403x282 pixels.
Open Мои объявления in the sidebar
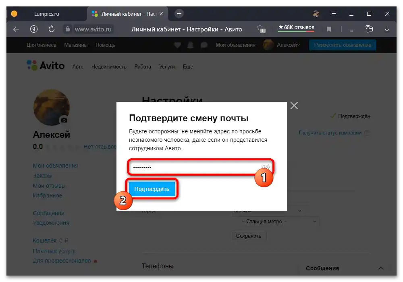[x=55, y=166]
